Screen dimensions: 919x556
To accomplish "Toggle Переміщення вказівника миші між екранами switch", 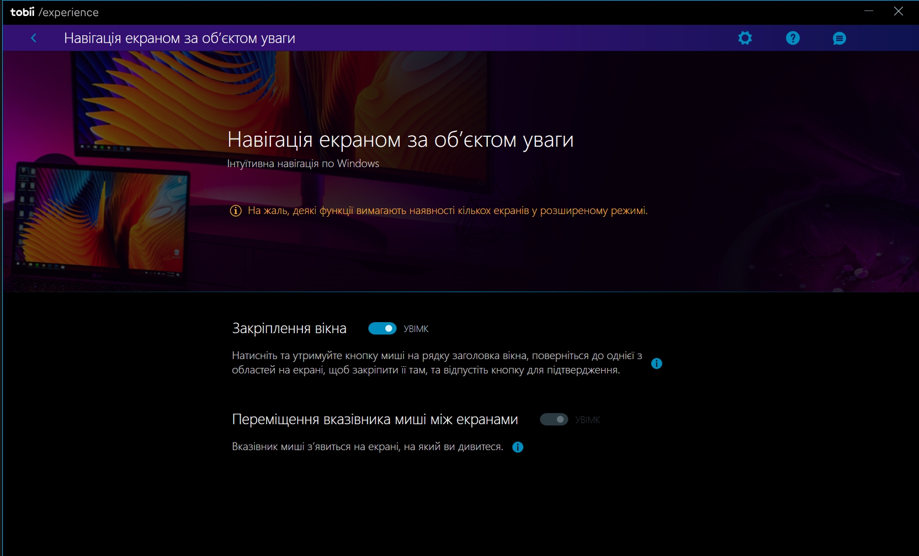I will 554,420.
